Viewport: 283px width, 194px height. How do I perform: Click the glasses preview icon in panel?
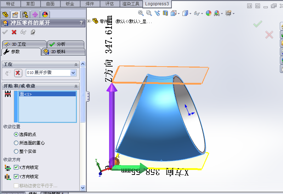[x=23, y=32]
